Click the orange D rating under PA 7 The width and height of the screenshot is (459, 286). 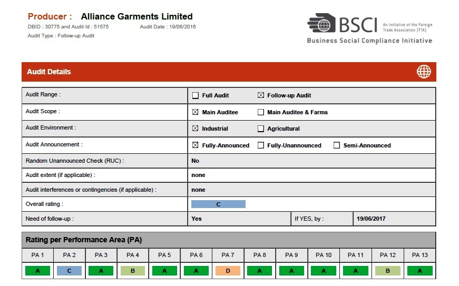pos(228,271)
